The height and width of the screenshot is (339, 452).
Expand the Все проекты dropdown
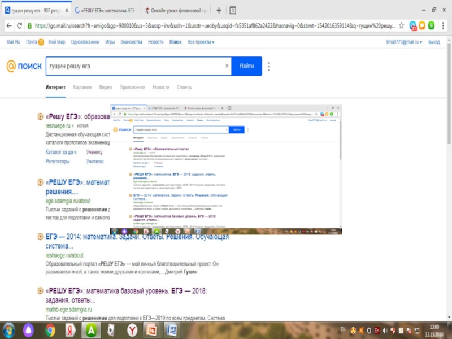[201, 42]
